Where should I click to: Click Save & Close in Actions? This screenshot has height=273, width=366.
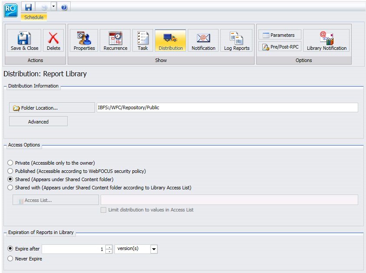click(24, 40)
